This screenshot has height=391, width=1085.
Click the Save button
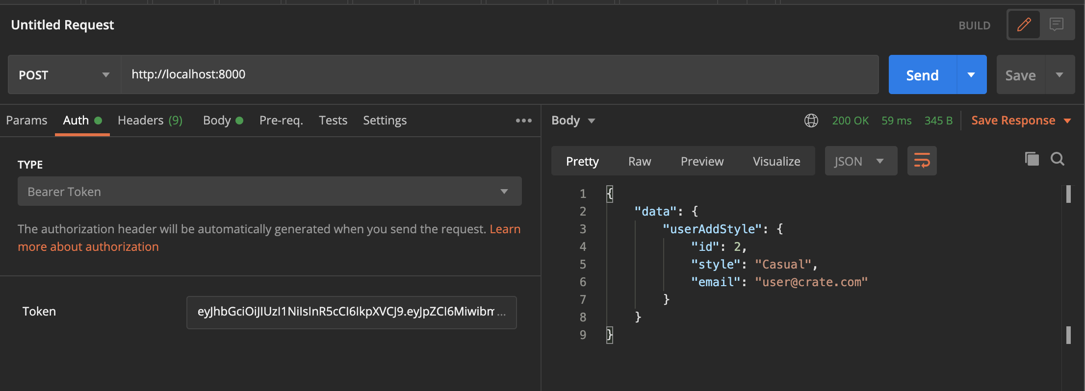(1021, 74)
